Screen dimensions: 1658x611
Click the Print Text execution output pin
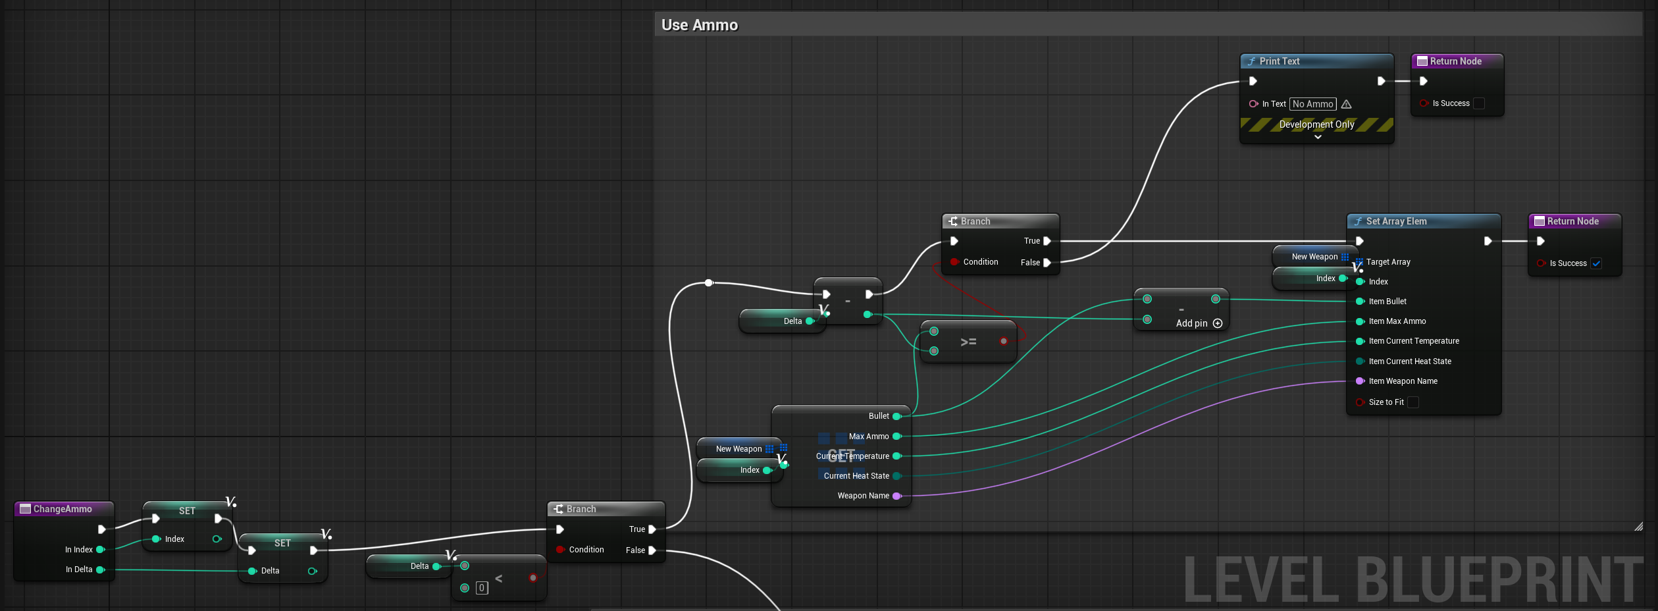click(x=1381, y=81)
